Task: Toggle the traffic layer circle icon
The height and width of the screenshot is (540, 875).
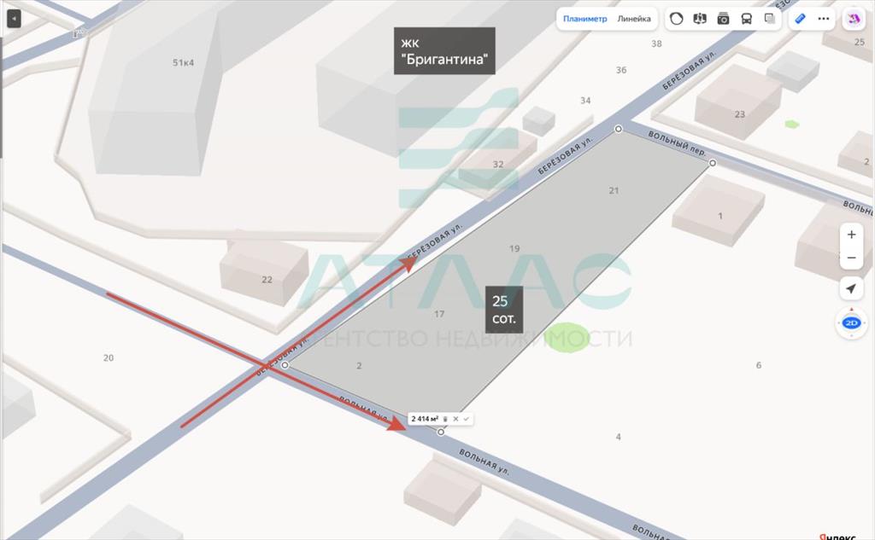Action: [x=677, y=19]
